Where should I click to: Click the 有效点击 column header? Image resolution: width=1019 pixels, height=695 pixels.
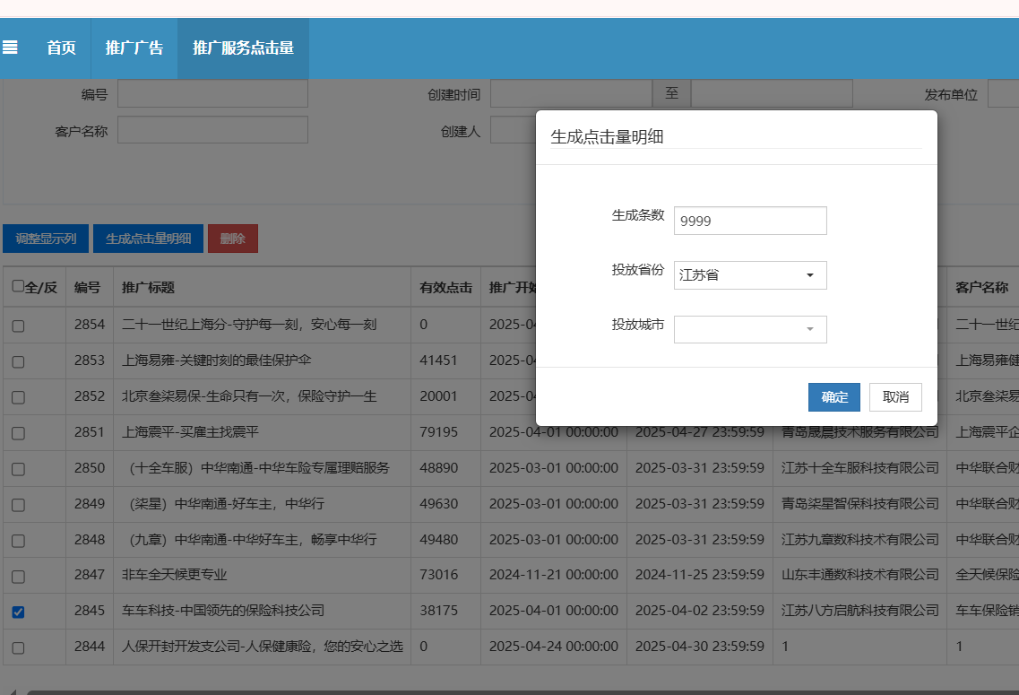tap(445, 288)
